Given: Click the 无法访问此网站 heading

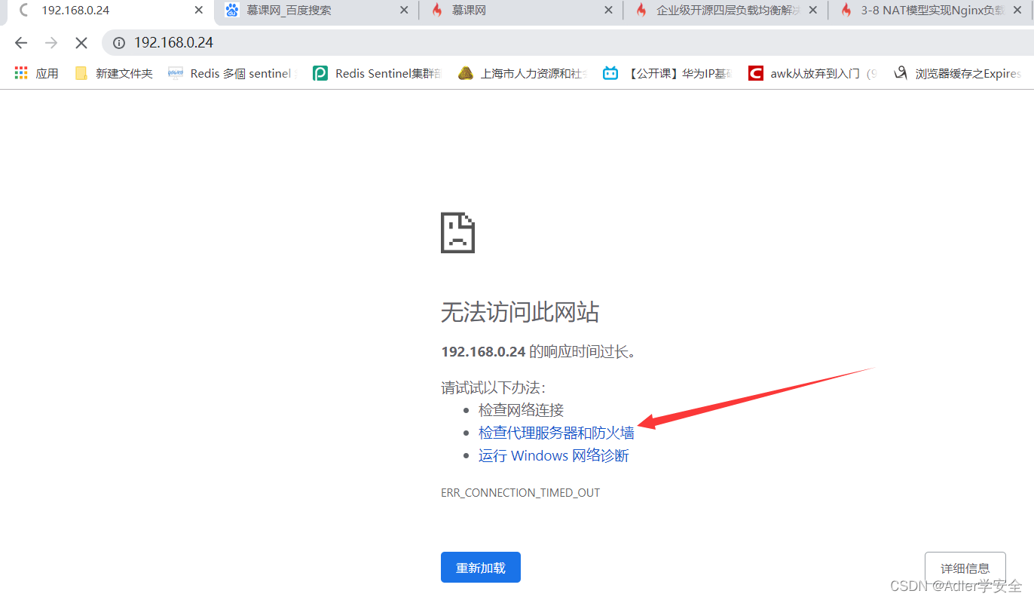Looking at the screenshot, I should tap(520, 312).
